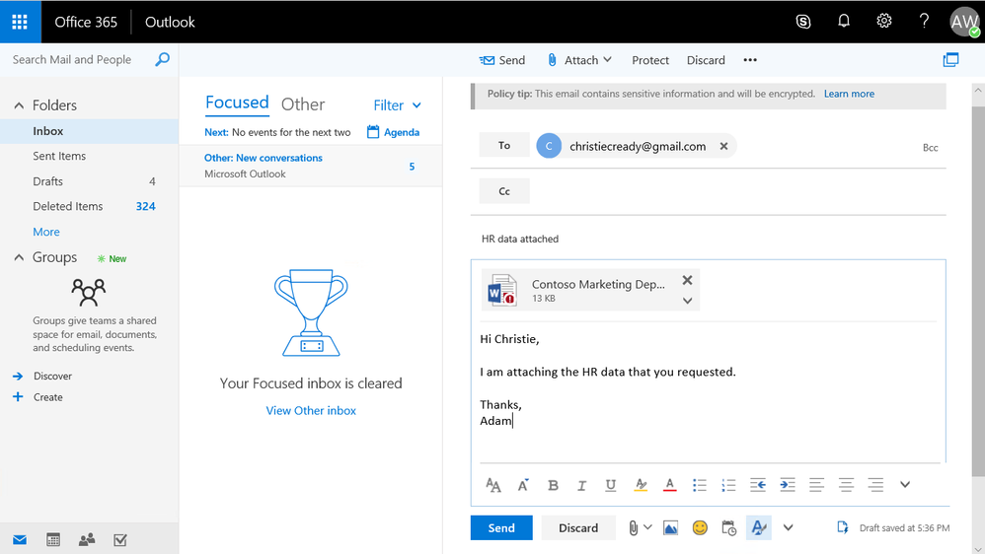Click Protect in the top toolbar
Viewport: 985px width, 554px height.
650,60
